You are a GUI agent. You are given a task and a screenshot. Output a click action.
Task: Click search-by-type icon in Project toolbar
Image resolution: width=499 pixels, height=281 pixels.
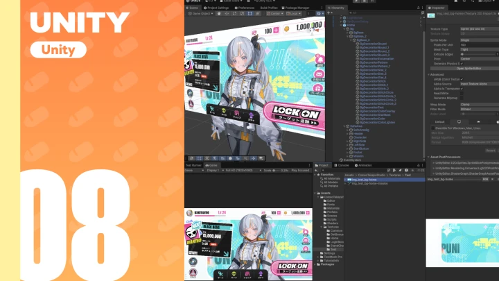(x=394, y=171)
